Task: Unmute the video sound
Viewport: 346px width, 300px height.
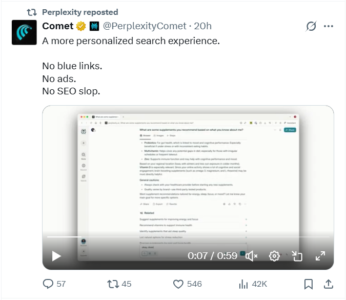Action: [251, 256]
